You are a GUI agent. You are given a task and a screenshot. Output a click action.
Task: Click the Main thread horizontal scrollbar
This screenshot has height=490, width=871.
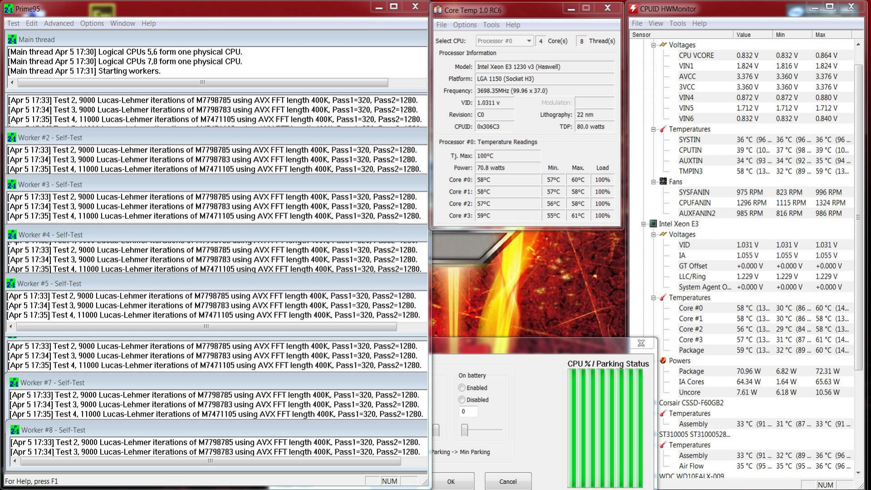[202, 83]
